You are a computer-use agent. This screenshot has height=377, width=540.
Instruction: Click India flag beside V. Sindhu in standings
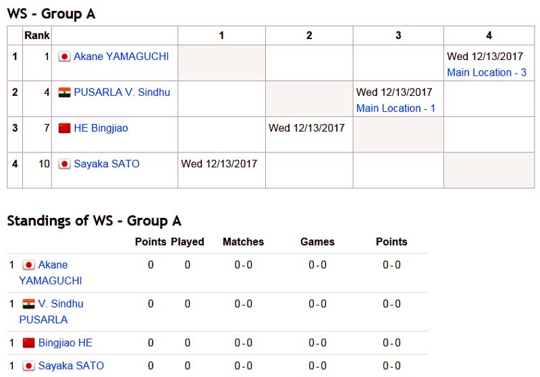[x=28, y=303]
